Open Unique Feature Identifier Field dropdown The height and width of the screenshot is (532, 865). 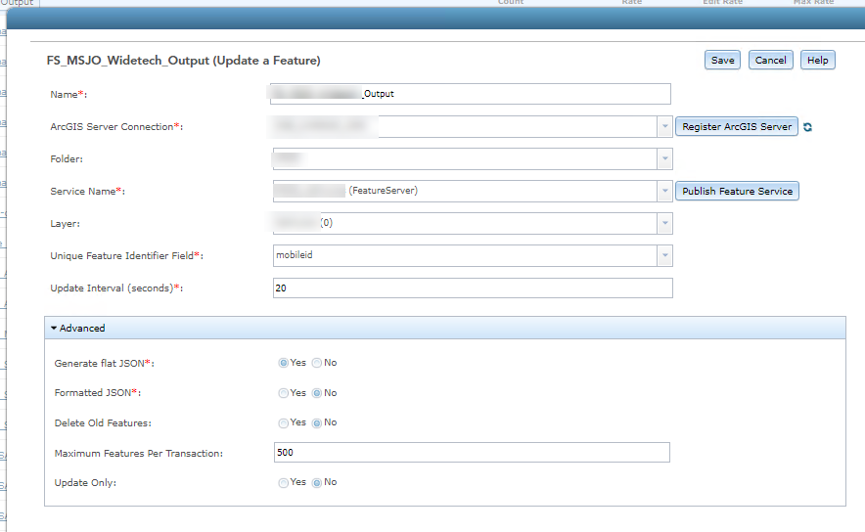664,256
